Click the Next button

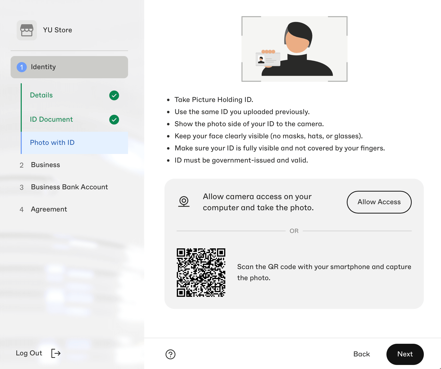(405, 354)
